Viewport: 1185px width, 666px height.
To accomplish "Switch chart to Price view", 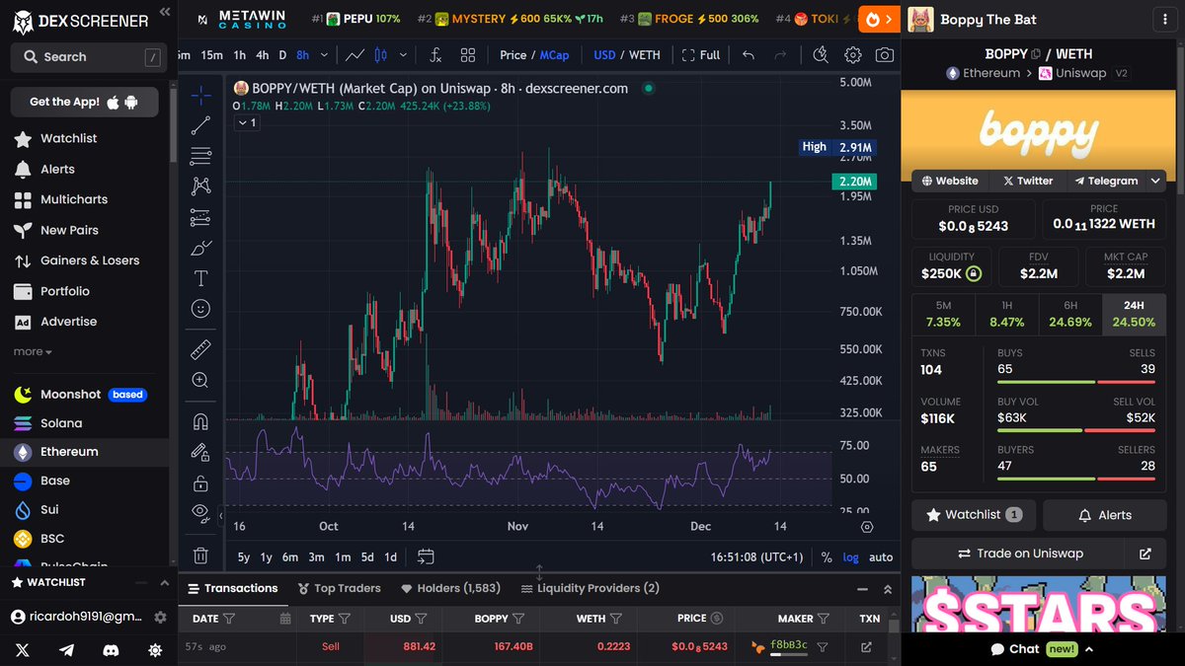I will tap(513, 55).
